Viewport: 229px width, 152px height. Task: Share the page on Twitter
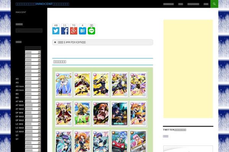pyautogui.click(x=56, y=31)
